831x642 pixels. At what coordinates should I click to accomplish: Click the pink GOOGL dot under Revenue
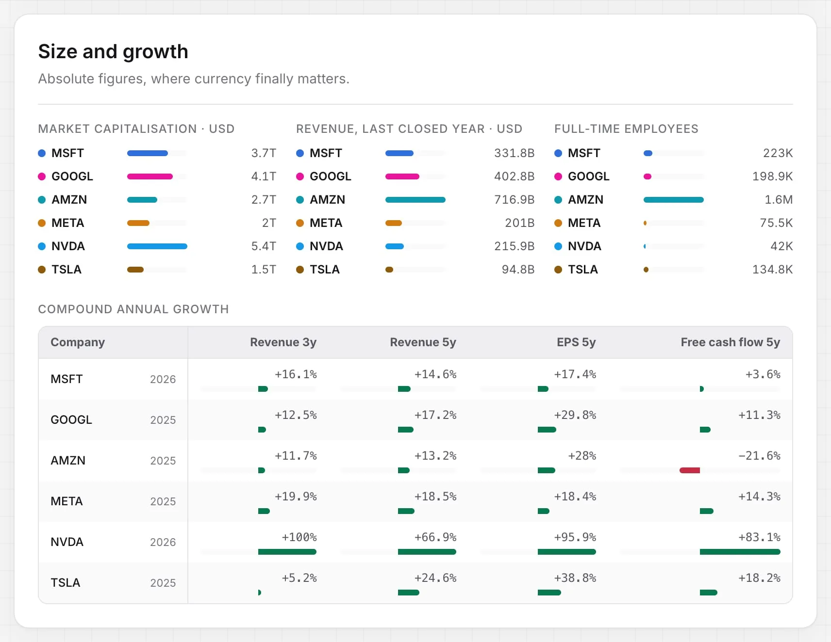point(300,177)
